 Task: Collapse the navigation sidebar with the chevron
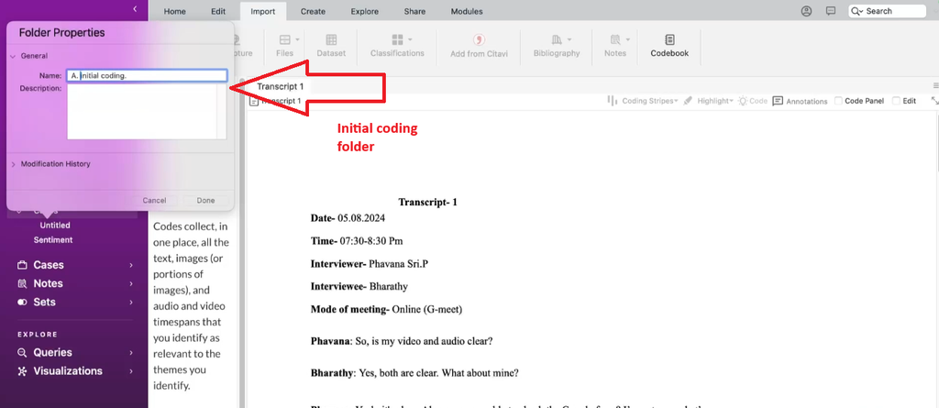pos(136,8)
